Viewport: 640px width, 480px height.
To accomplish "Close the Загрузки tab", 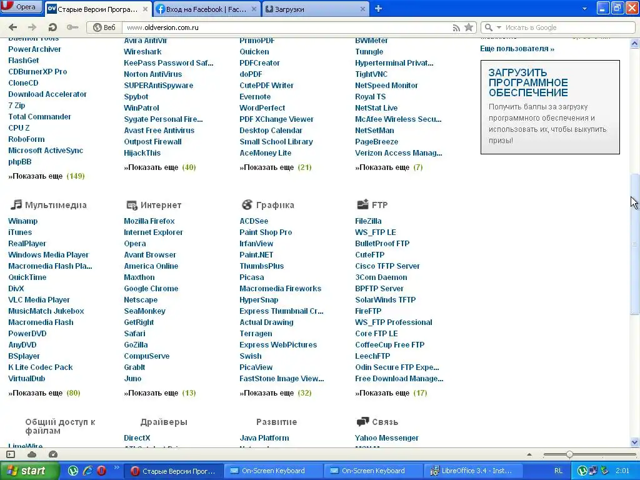I will 362,9.
